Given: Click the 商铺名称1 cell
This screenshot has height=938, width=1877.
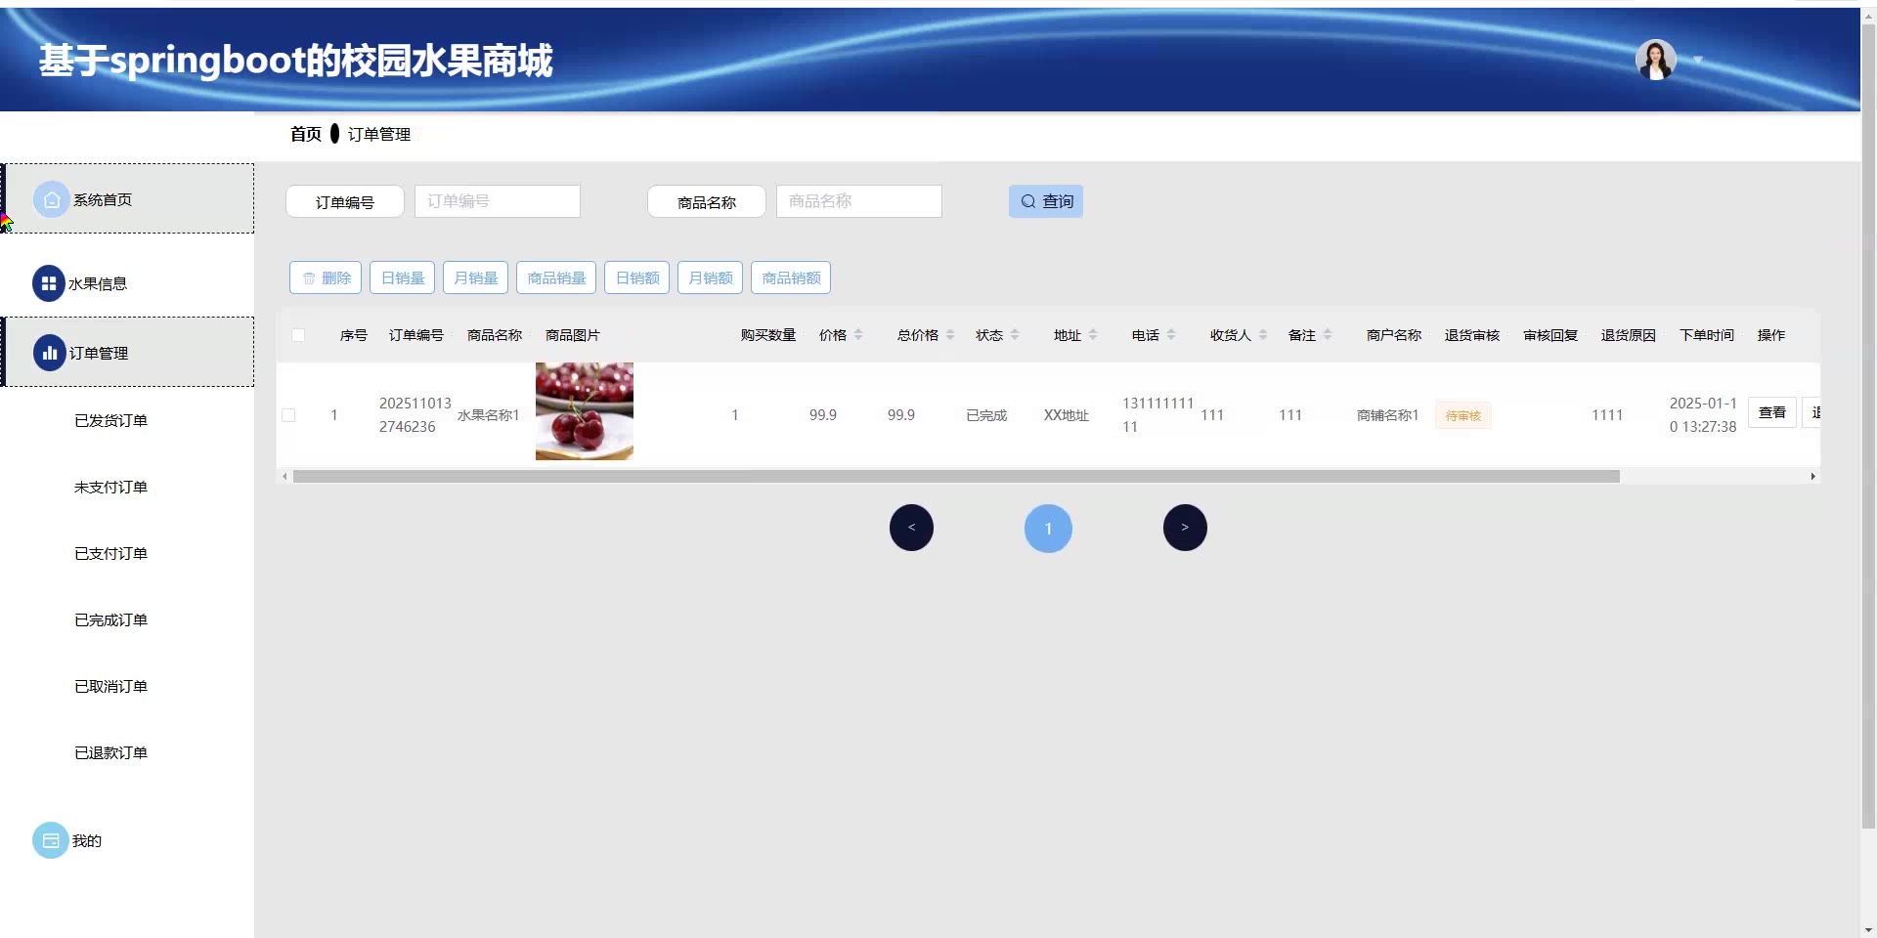Looking at the screenshot, I should click(1387, 415).
